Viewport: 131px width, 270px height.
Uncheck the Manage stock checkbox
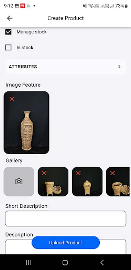coord(8,32)
